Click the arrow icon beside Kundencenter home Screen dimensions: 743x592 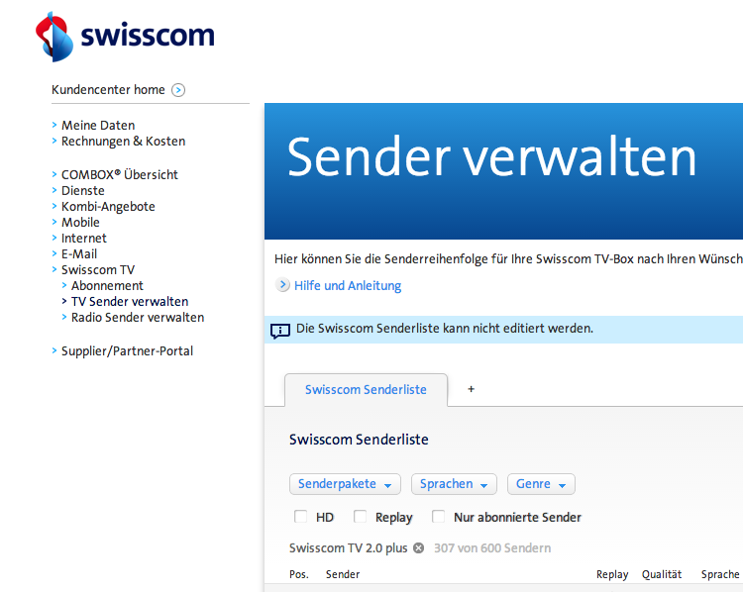pos(178,90)
